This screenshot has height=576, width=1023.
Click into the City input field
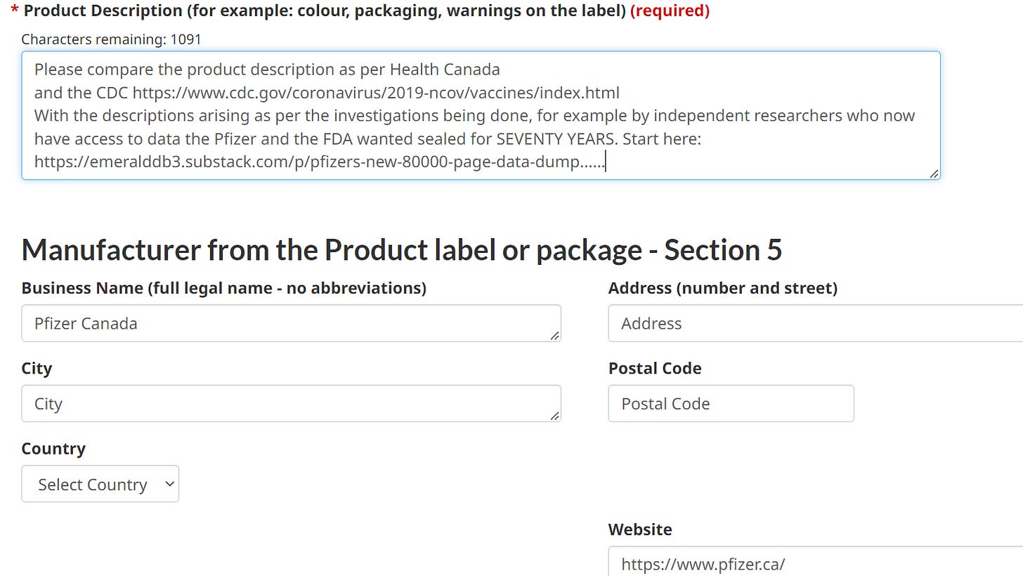click(291, 403)
